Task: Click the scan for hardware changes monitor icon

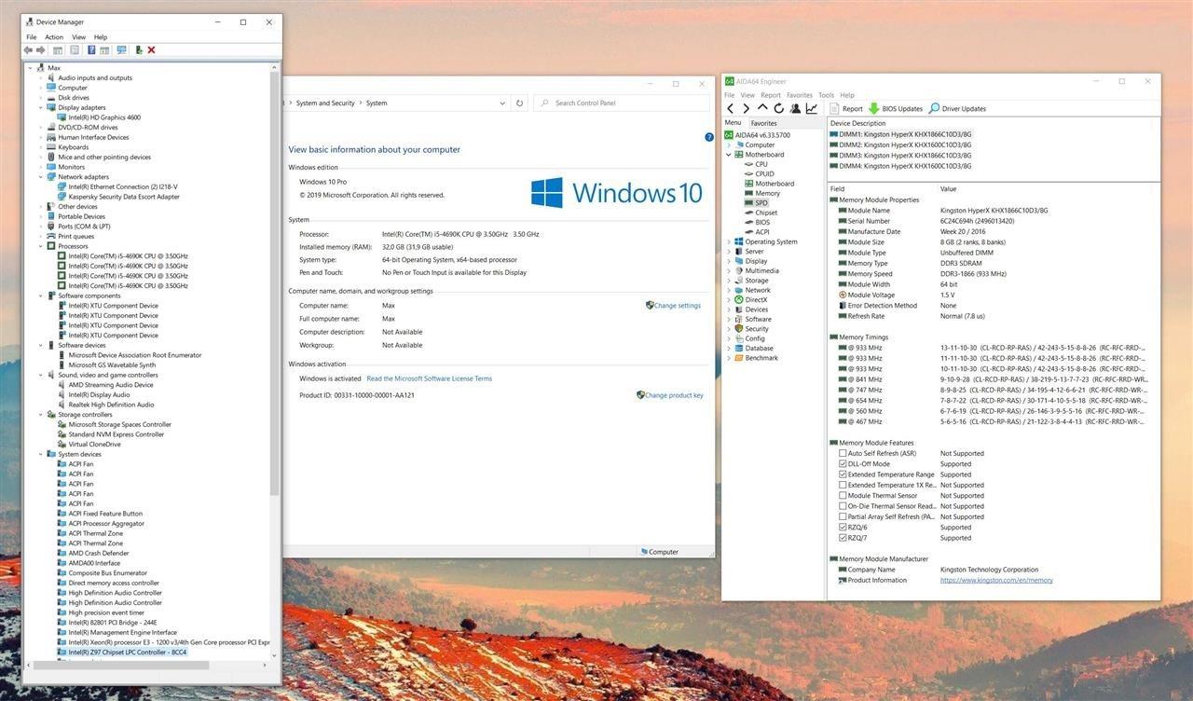Action: click(x=122, y=50)
